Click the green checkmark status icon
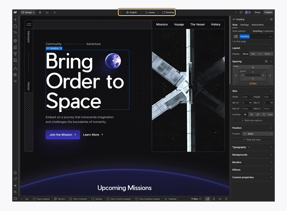This screenshot has width=287, height=211. coord(236,12)
